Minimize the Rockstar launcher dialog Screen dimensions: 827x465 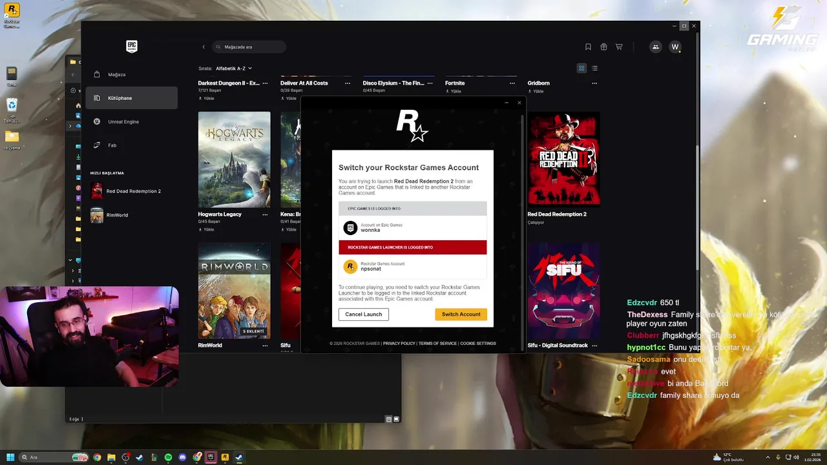pos(507,103)
